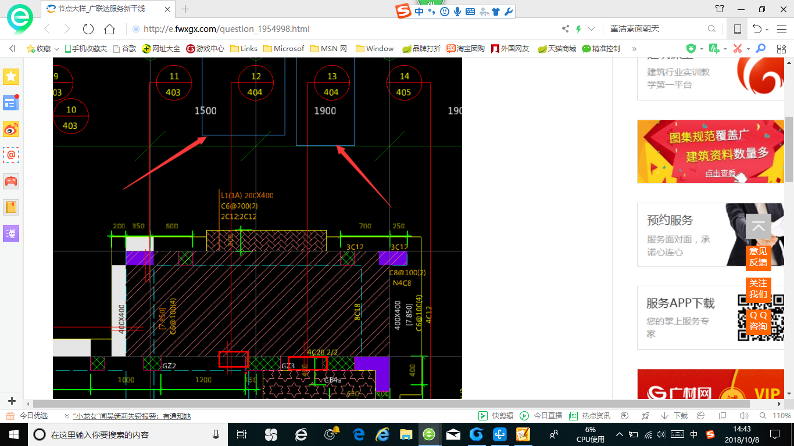Viewport: 794px width, 446px height.
Task: Open a new tab with the plus icon
Action: click(x=185, y=9)
